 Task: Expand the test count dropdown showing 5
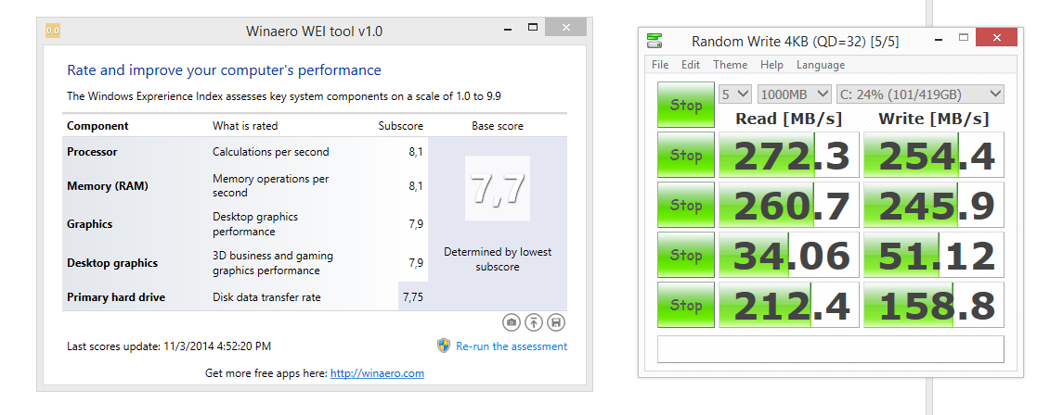(734, 94)
